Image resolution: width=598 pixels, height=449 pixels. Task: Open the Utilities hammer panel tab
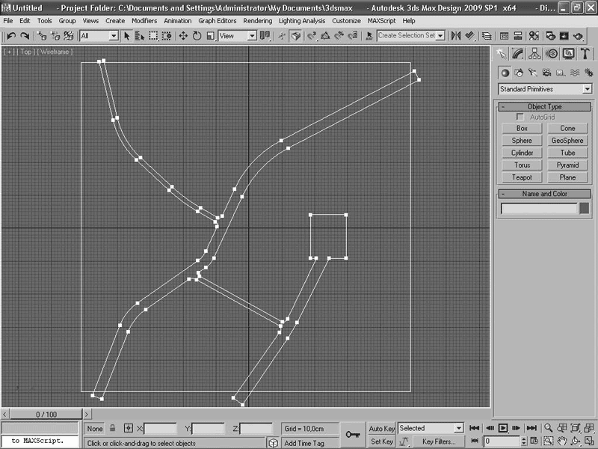[585, 54]
